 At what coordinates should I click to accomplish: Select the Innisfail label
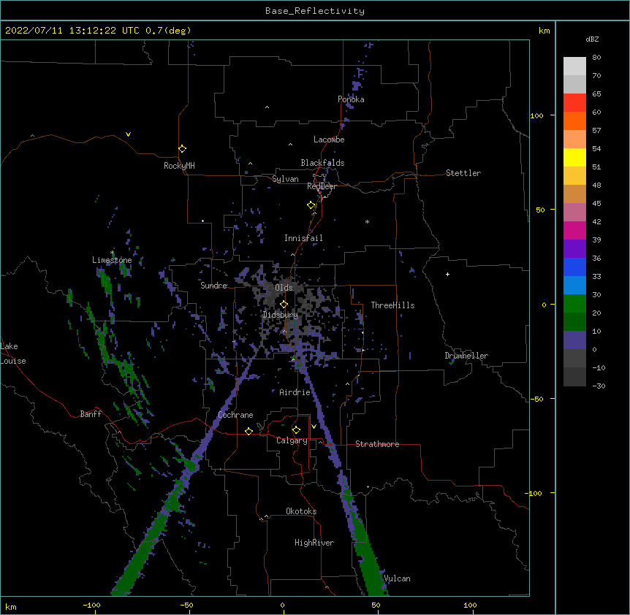(303, 238)
